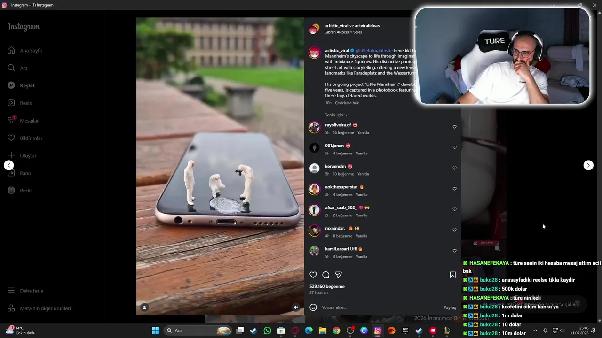Open Ana Sayfa in Instagram sidebar
The width and height of the screenshot is (602, 338).
tap(25, 50)
